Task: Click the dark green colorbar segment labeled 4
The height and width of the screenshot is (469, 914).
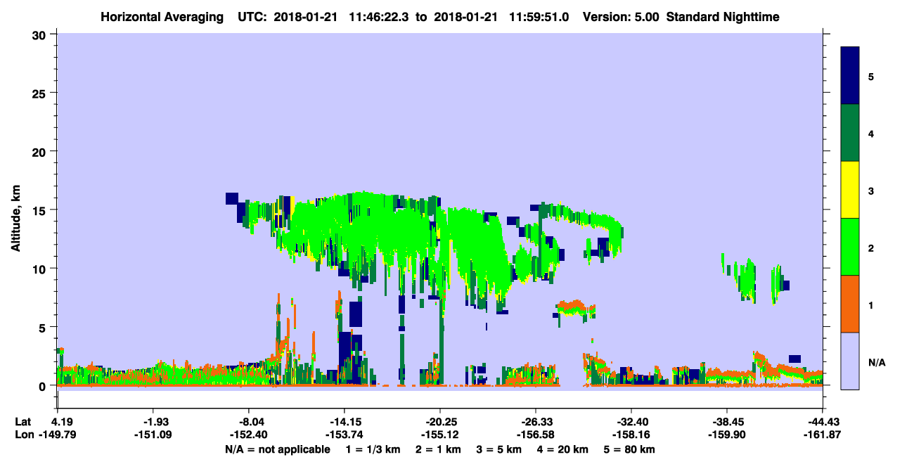Action: click(850, 133)
